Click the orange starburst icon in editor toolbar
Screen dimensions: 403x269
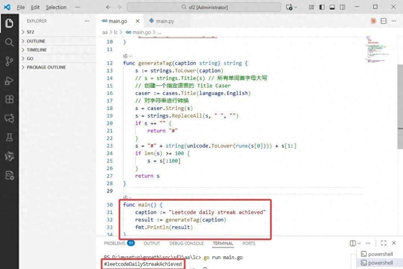tap(373, 21)
